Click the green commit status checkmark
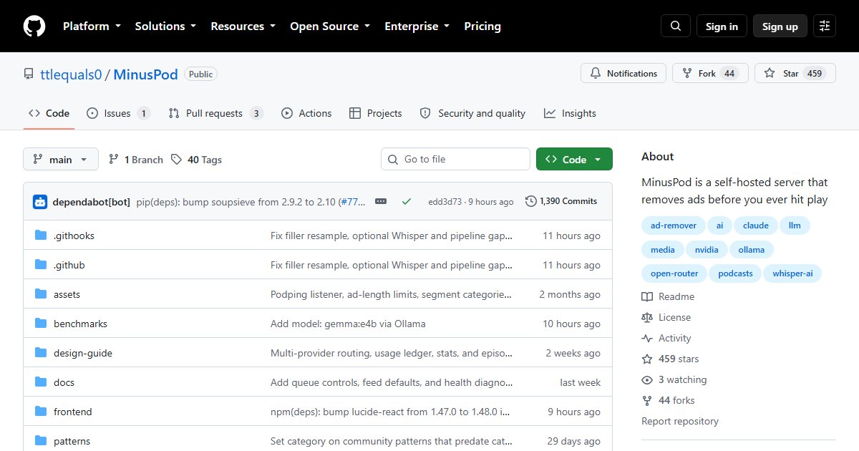This screenshot has height=451, width=859. click(x=407, y=202)
